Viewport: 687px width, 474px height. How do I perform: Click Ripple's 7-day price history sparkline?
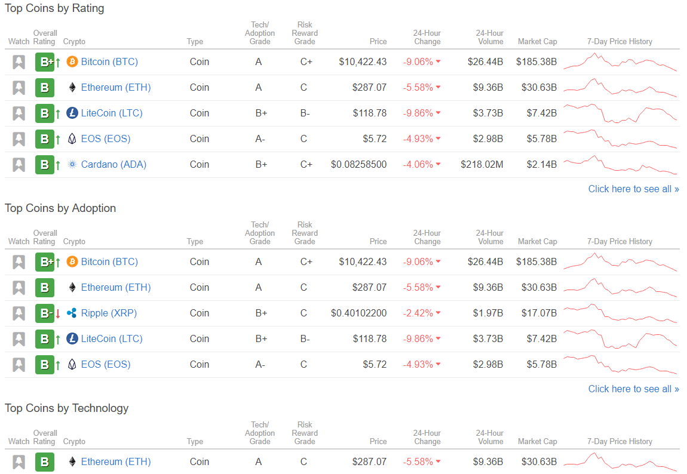pos(620,313)
